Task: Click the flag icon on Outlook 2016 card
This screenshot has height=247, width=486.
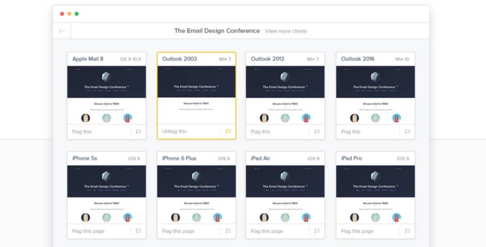Action: (x=408, y=131)
